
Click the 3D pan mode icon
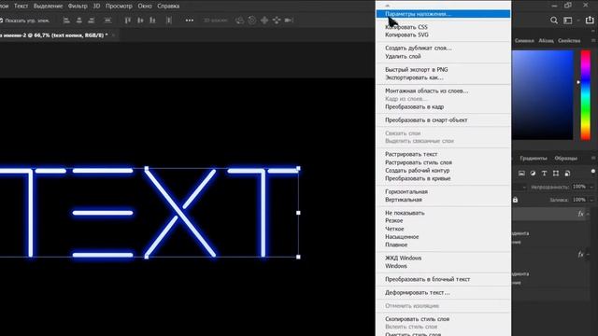tap(264, 21)
